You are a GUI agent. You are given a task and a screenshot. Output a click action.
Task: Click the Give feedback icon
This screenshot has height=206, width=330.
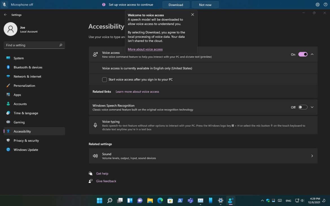(91, 181)
